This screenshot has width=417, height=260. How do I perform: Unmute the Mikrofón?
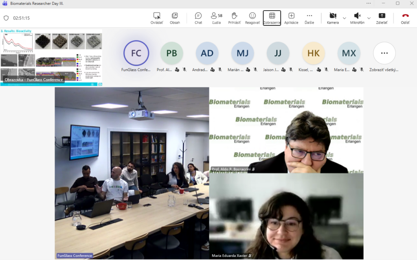pos(357,18)
